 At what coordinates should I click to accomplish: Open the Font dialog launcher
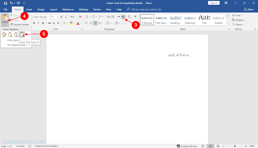click(81, 29)
